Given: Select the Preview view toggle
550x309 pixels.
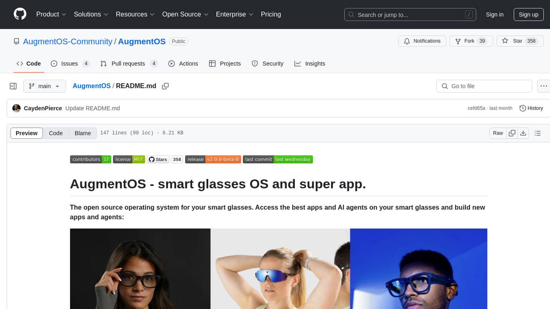Looking at the screenshot, I should [27, 133].
